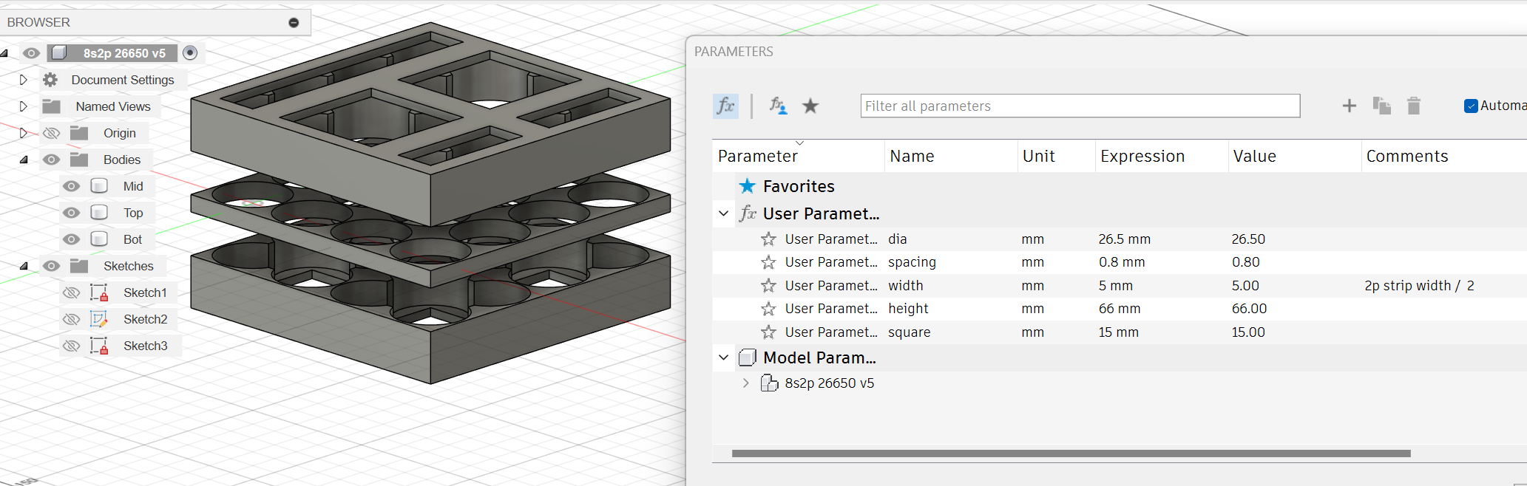Viewport: 1527px width, 486px height.
Task: Select the square parameter name
Action: (x=910, y=332)
